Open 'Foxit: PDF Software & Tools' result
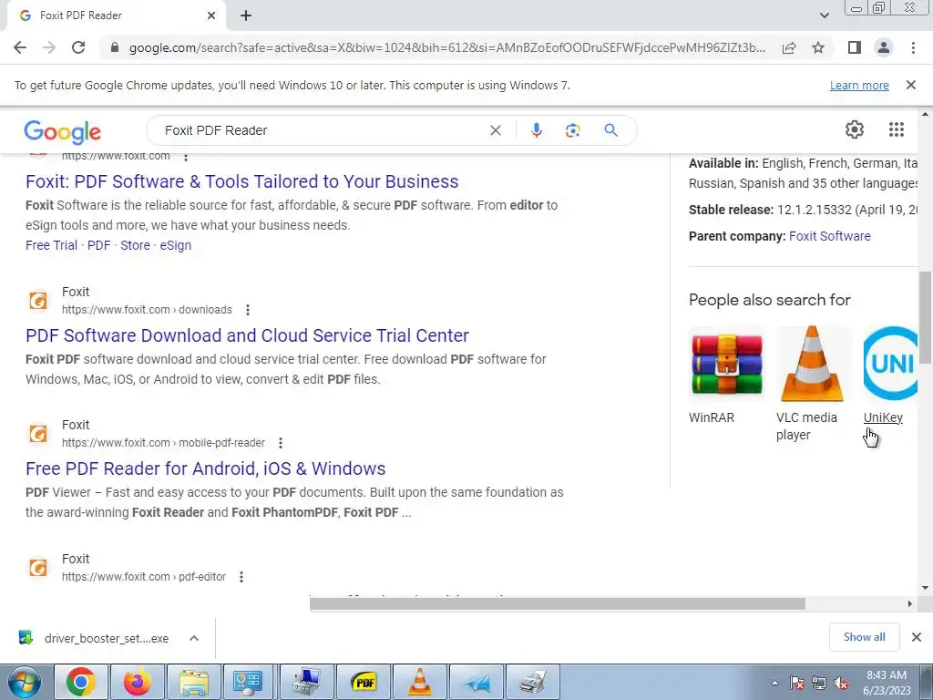The width and height of the screenshot is (933, 700). pos(242,181)
